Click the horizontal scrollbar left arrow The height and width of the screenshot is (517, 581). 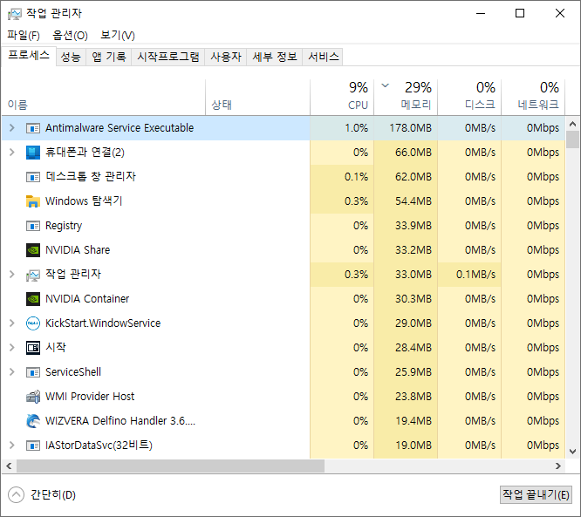point(10,466)
